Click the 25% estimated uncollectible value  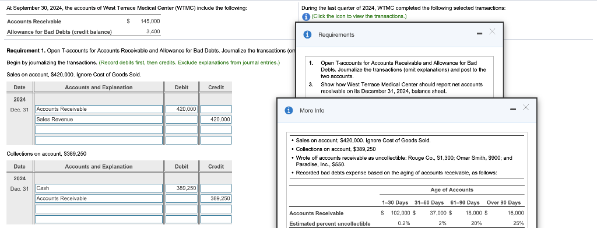pyautogui.click(x=518, y=223)
